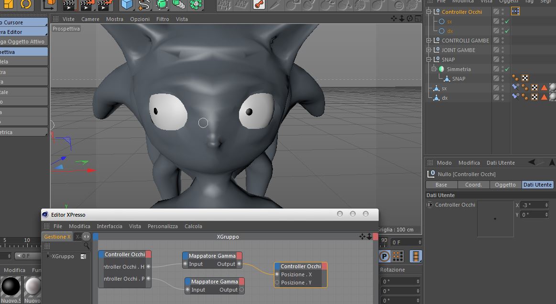Switch to the Oggetto tab
The image size is (556, 304).
(505, 185)
